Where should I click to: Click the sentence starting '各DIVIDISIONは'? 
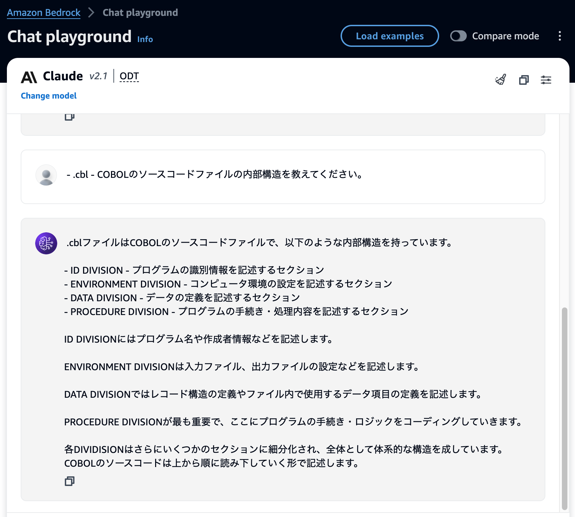[x=284, y=449]
